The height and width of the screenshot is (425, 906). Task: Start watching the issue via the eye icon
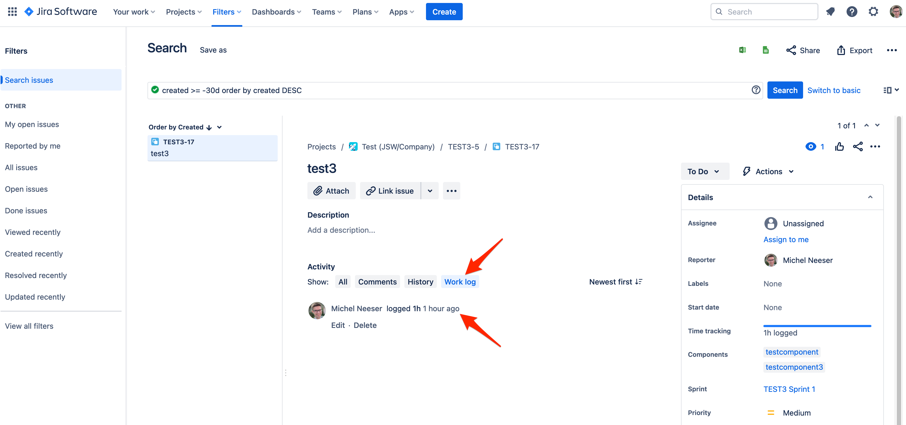click(x=811, y=147)
